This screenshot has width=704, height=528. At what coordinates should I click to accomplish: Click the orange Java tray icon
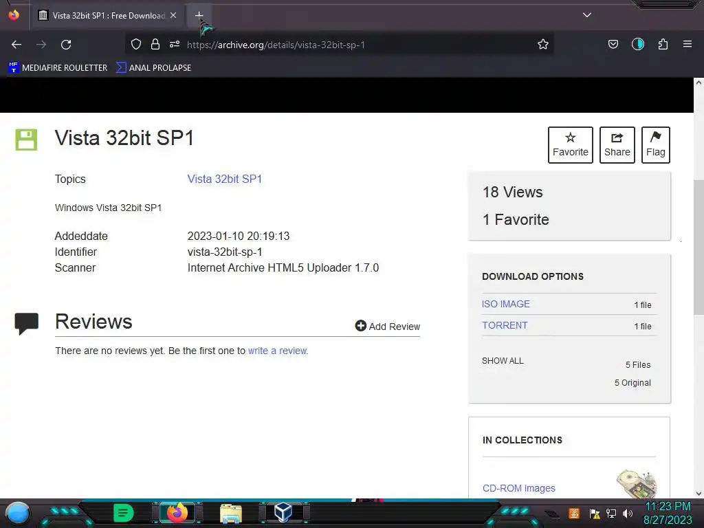(574, 514)
